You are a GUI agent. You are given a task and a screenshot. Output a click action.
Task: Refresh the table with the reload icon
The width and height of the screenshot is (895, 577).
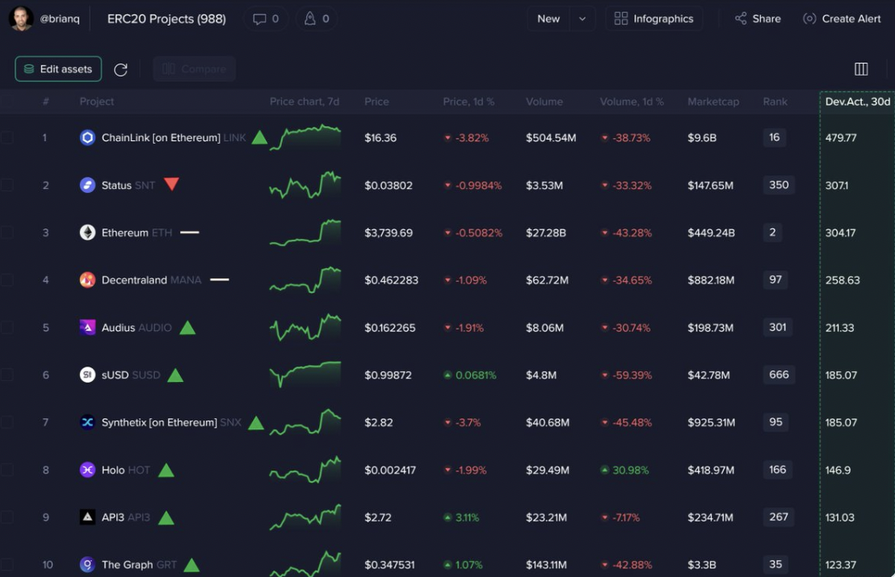tap(120, 69)
